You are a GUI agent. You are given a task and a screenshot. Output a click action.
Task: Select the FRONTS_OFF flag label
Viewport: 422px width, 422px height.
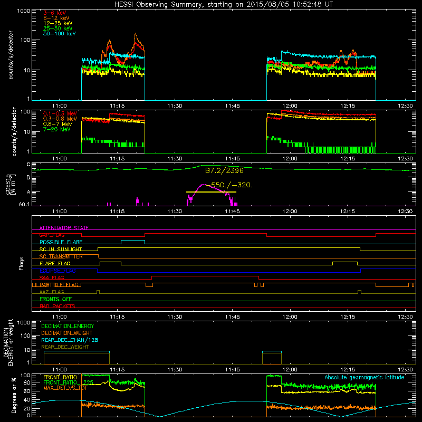56,299
